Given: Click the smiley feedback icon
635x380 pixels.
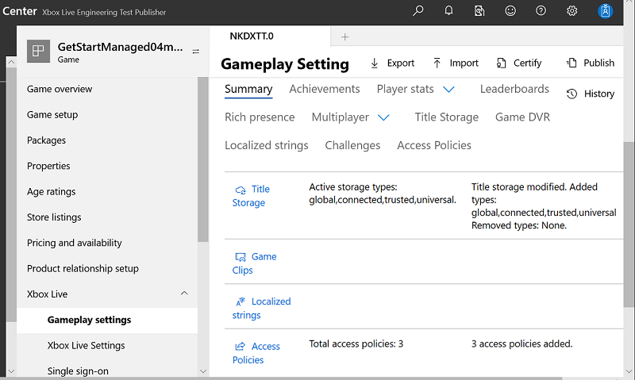Looking at the screenshot, I should 510,10.
